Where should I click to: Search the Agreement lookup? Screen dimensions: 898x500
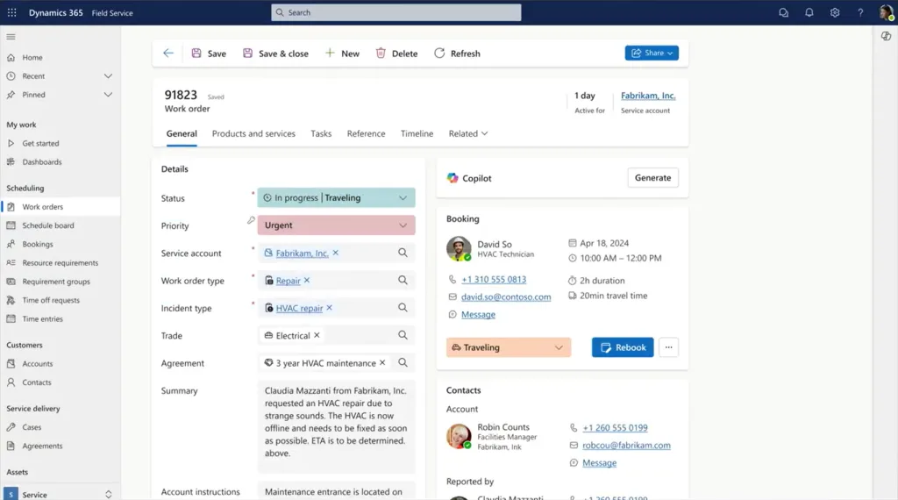(x=403, y=362)
